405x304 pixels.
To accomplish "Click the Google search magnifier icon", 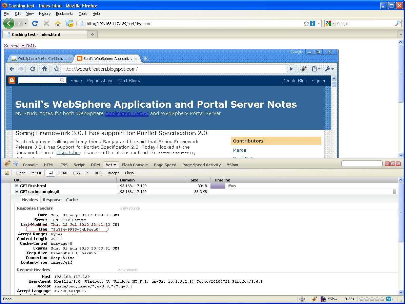I will [x=398, y=23].
